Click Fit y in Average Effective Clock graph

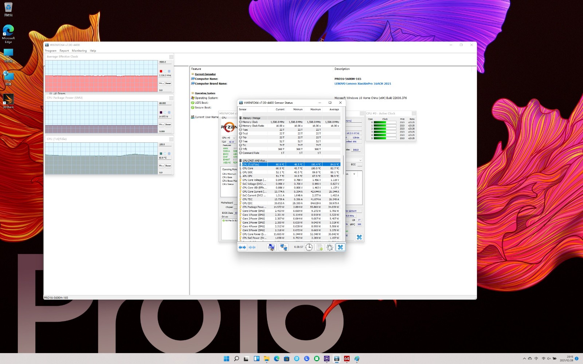point(161,83)
